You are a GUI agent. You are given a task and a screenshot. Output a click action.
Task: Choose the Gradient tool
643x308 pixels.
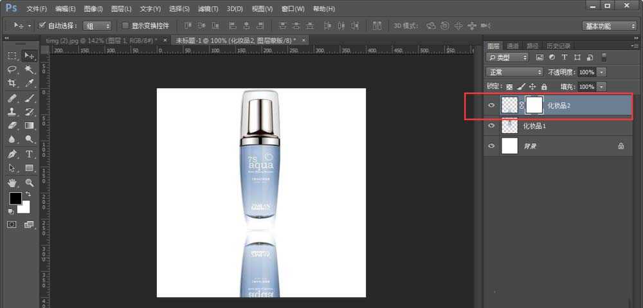(30, 126)
